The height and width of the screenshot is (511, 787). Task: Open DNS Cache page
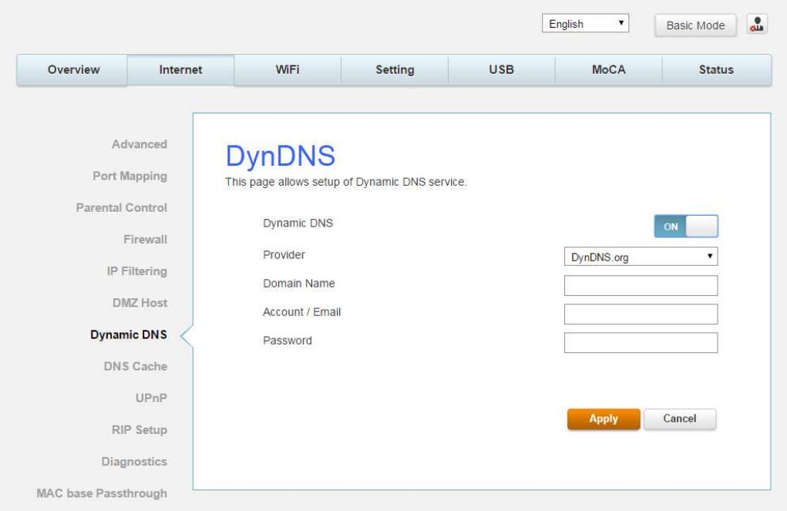pos(136,366)
